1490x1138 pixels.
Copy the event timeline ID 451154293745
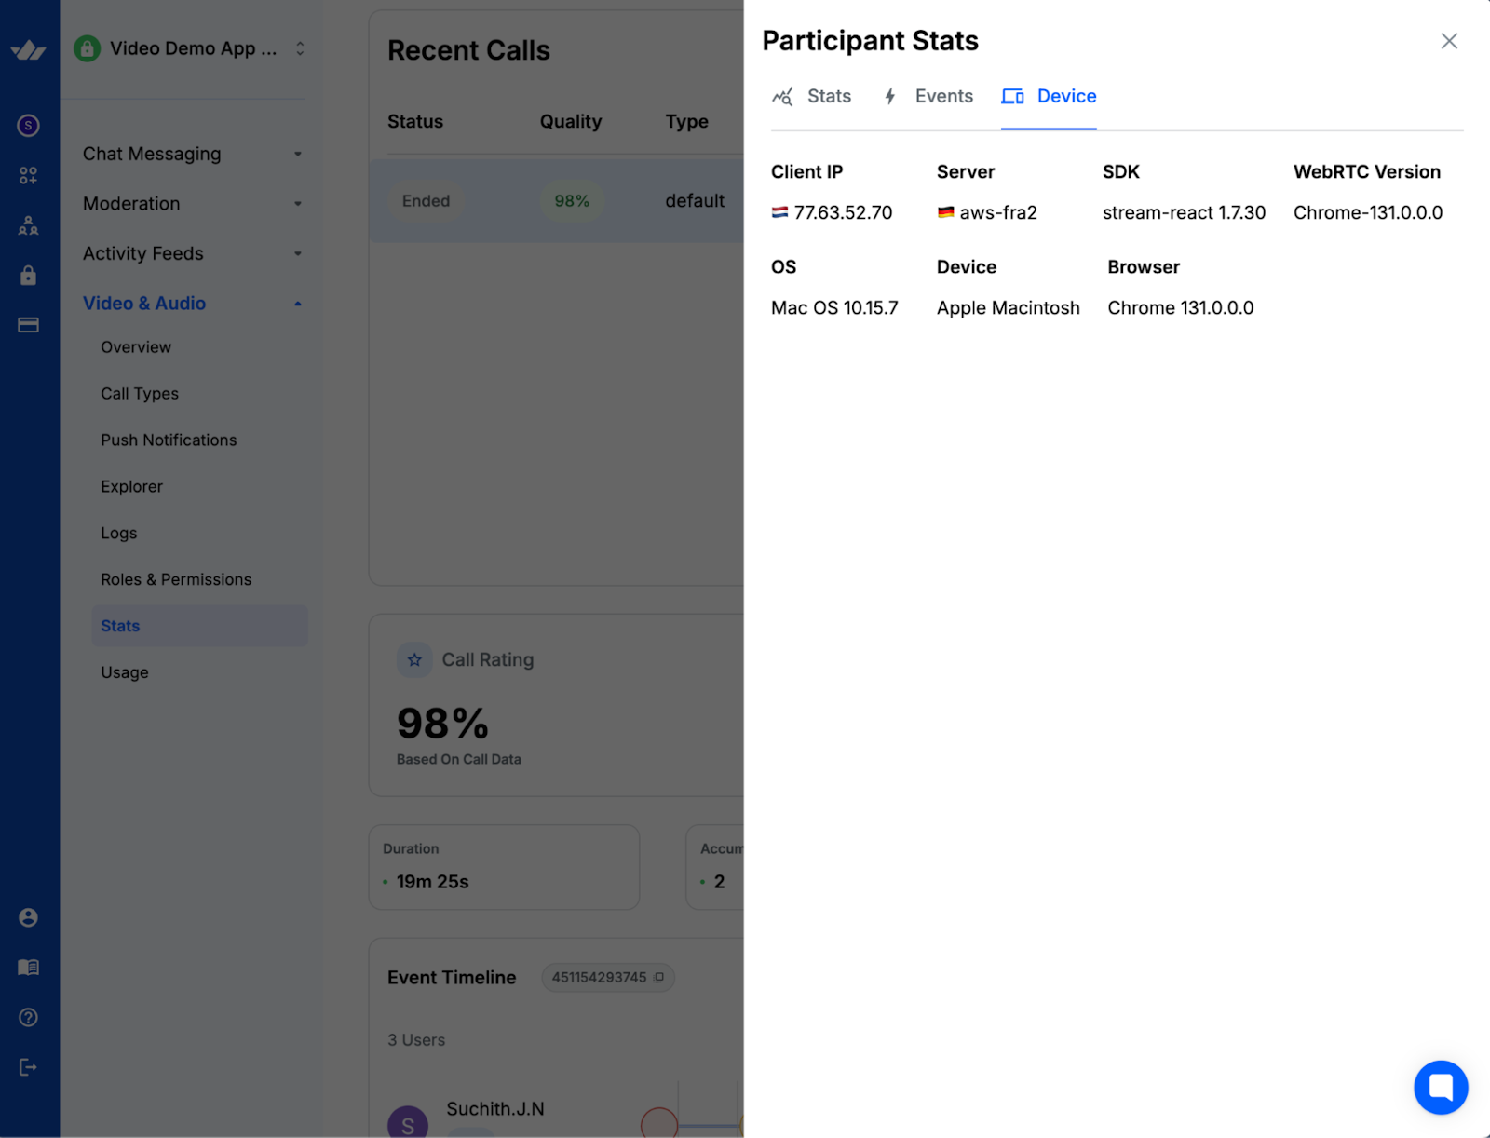660,978
